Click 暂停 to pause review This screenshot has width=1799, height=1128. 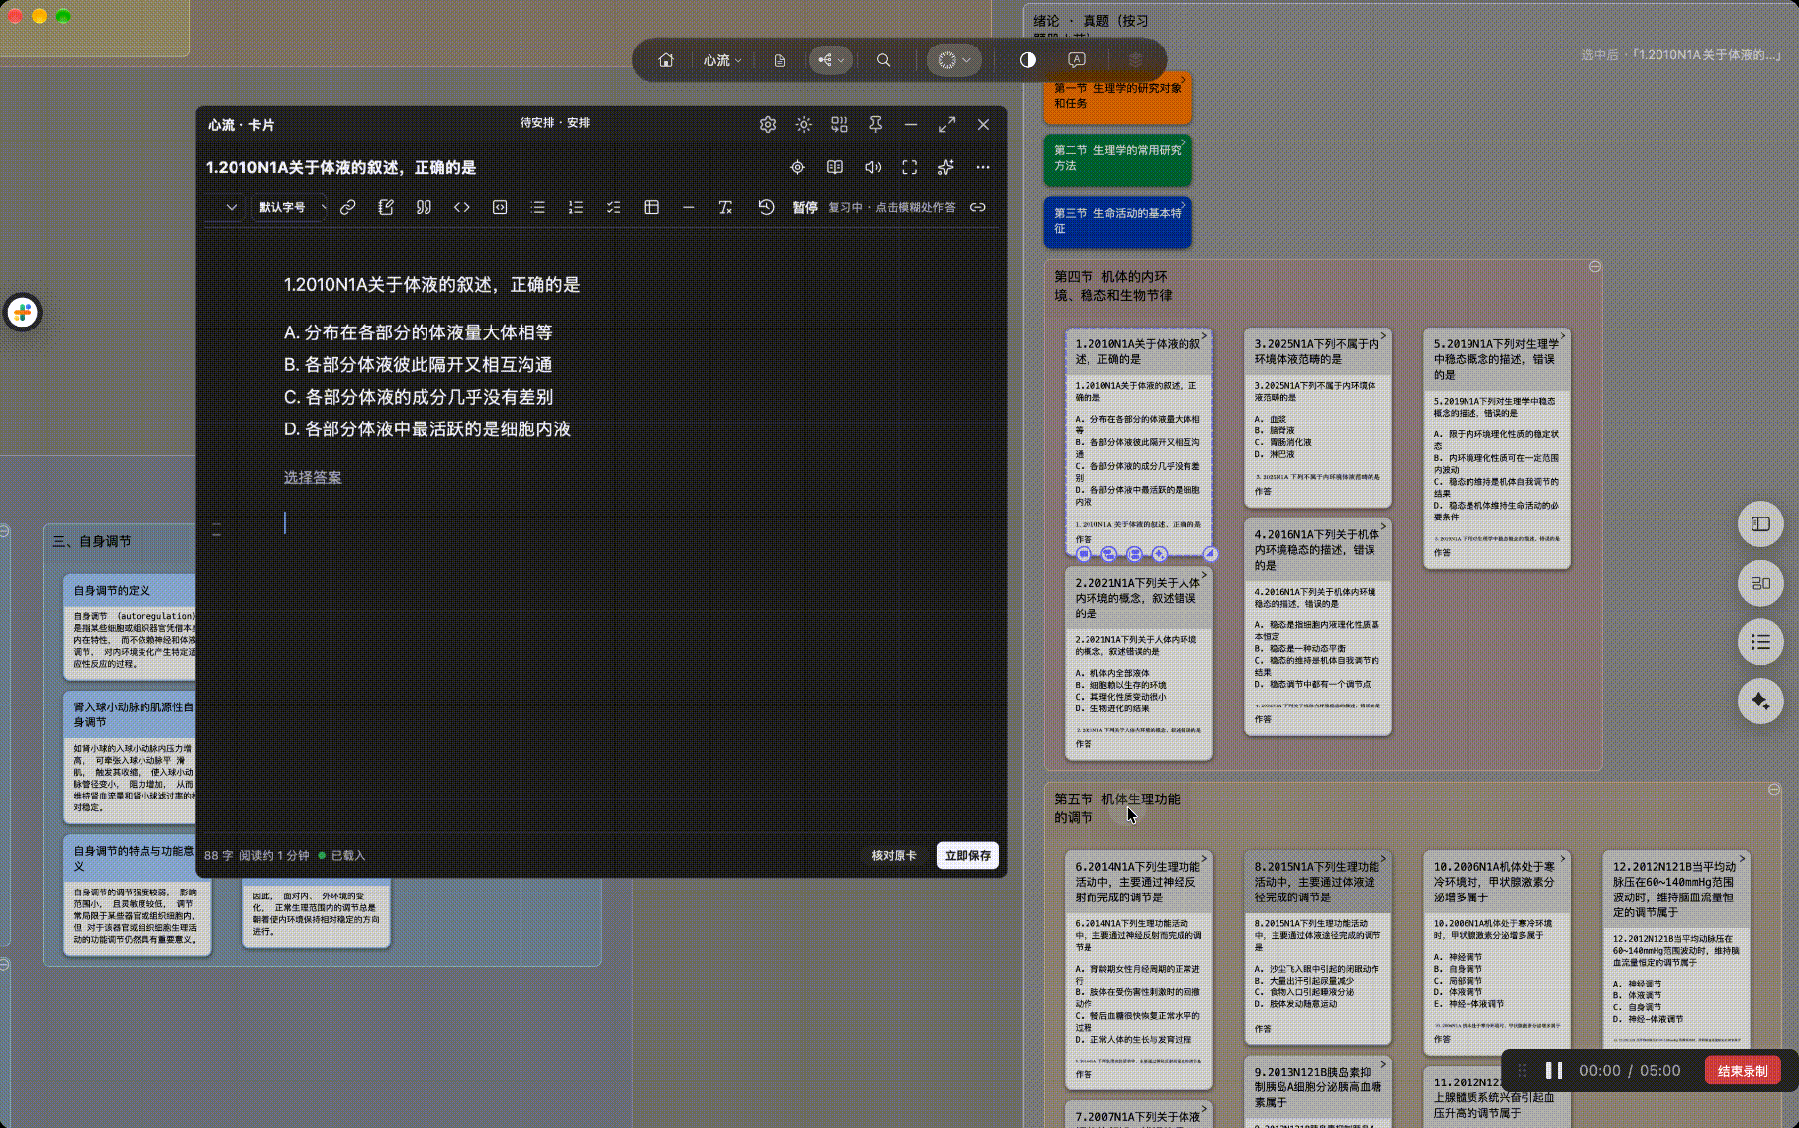click(x=805, y=207)
